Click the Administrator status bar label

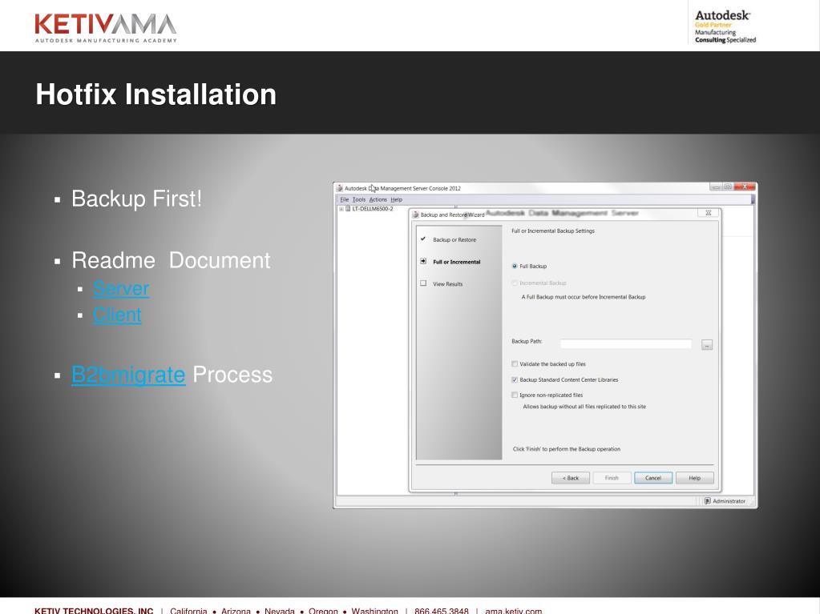(x=729, y=501)
